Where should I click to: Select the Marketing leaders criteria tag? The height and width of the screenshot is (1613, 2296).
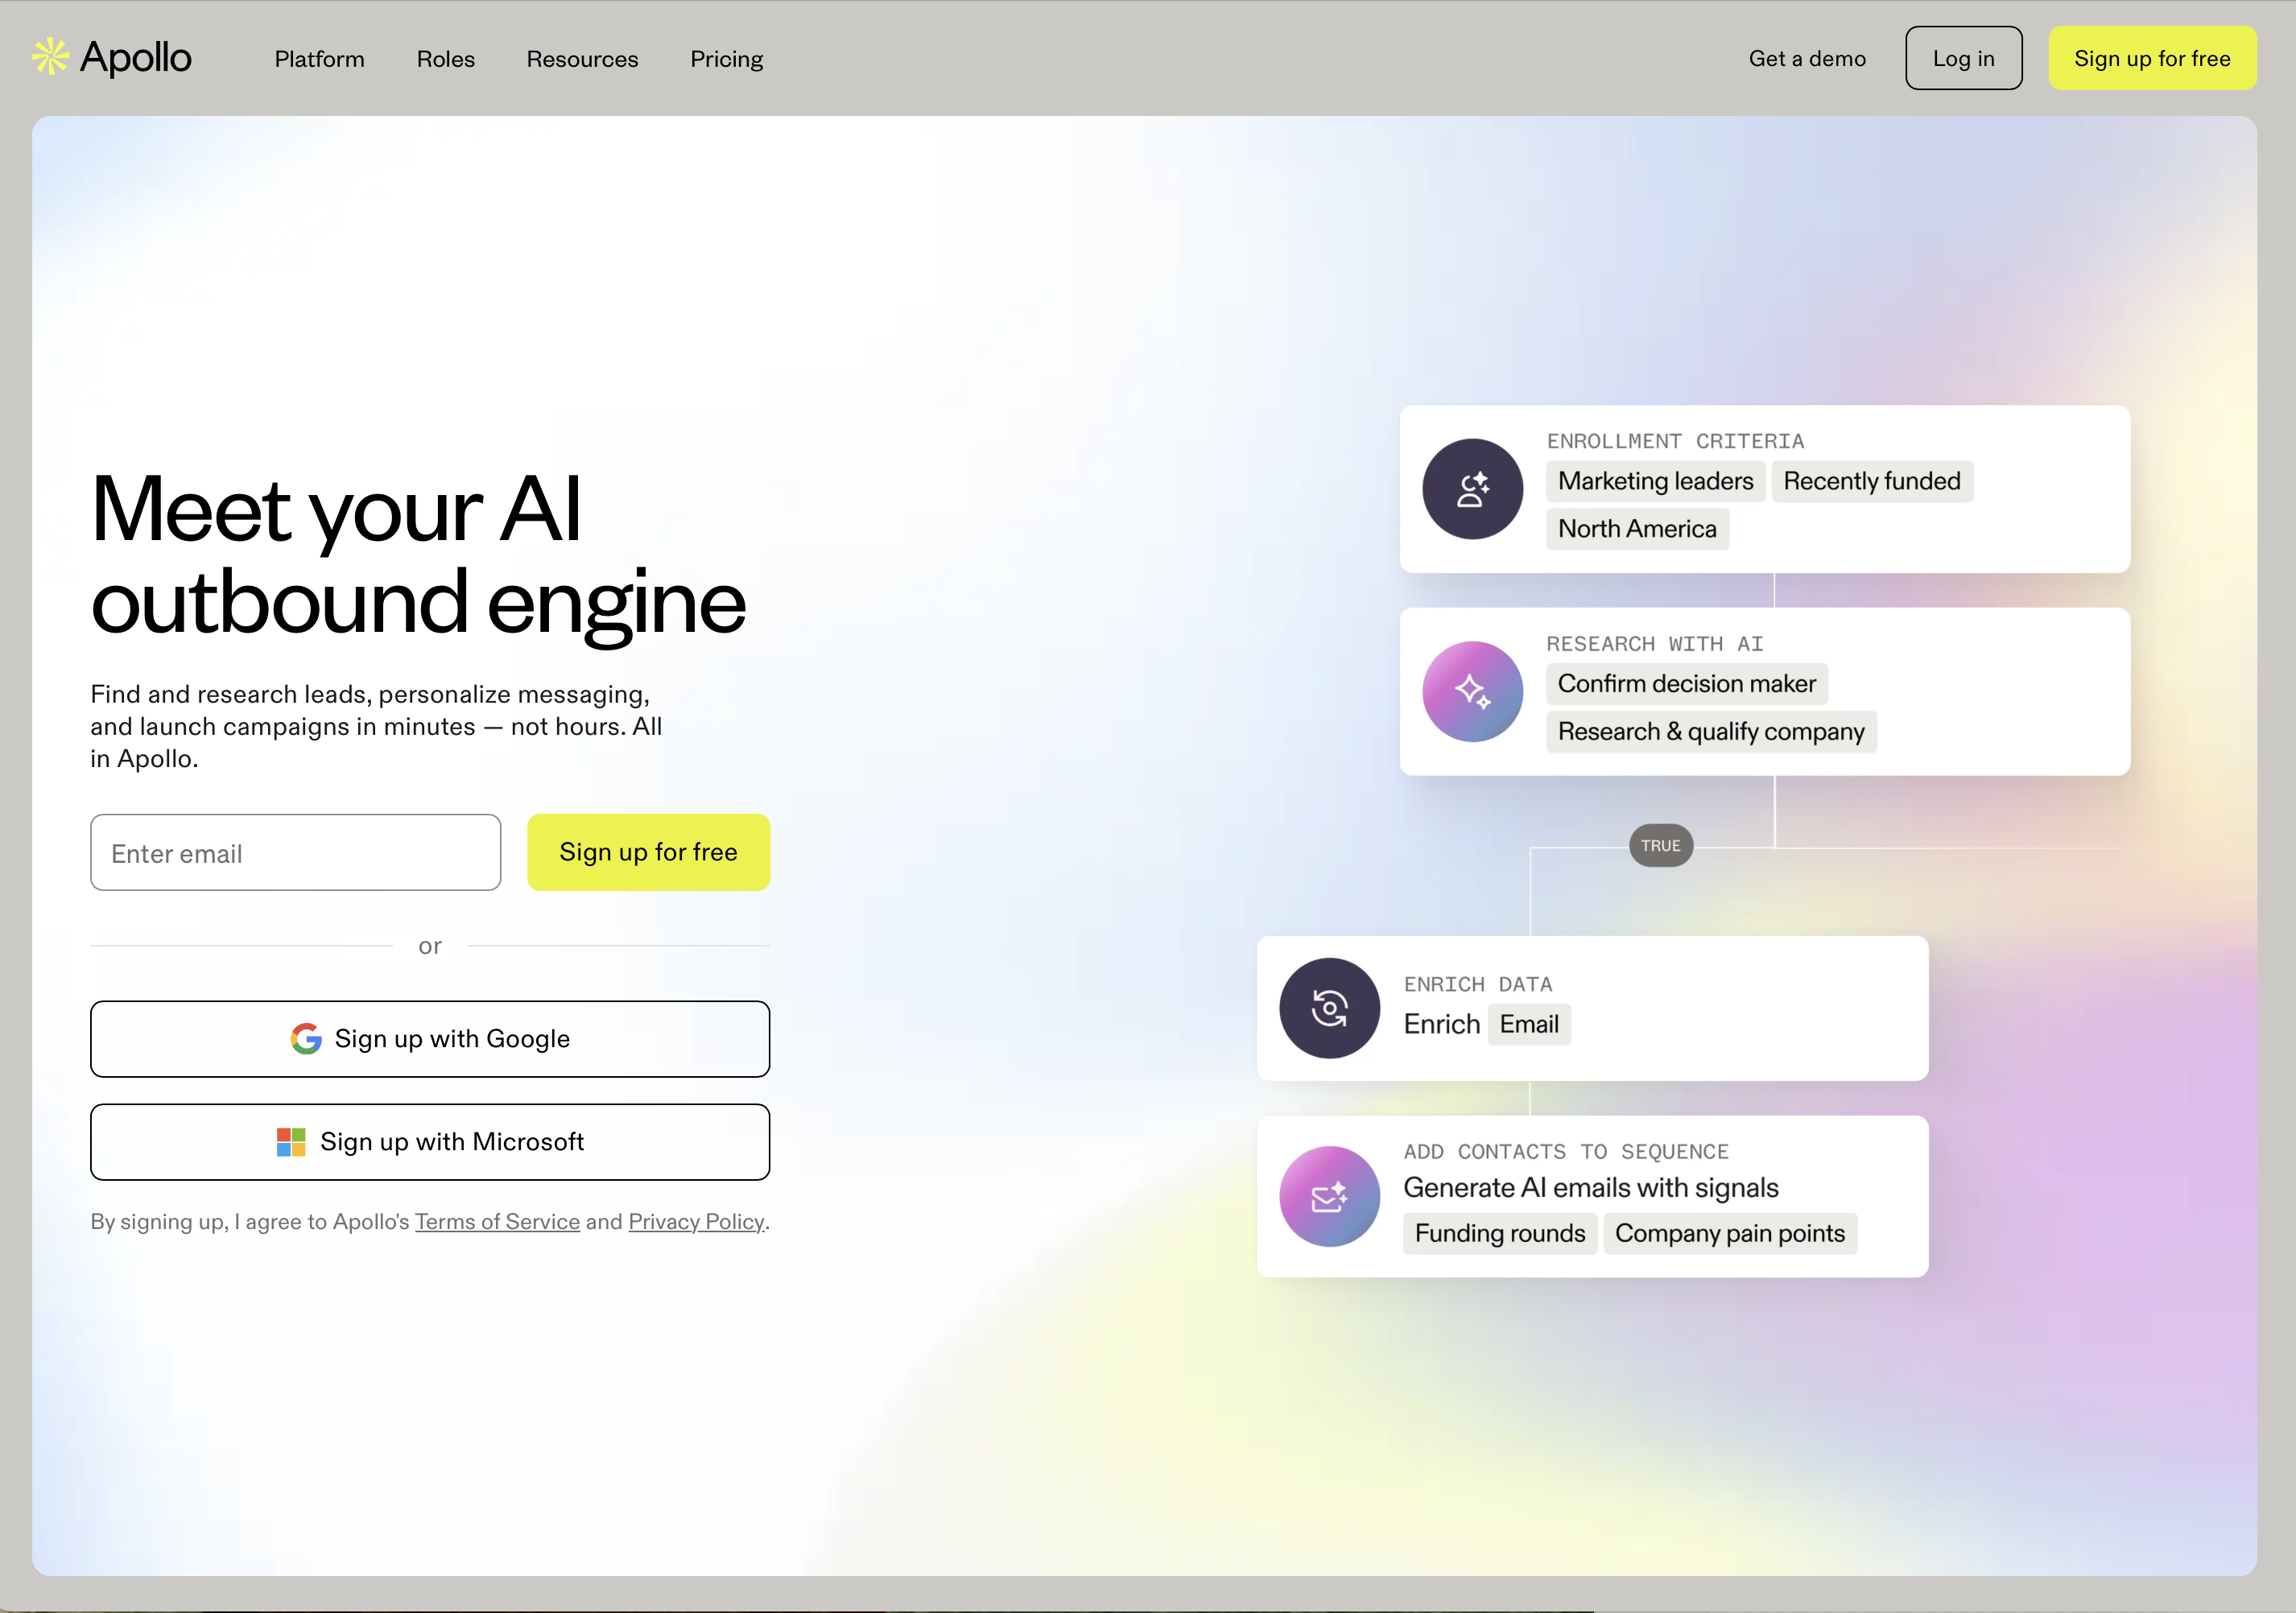pos(1655,481)
